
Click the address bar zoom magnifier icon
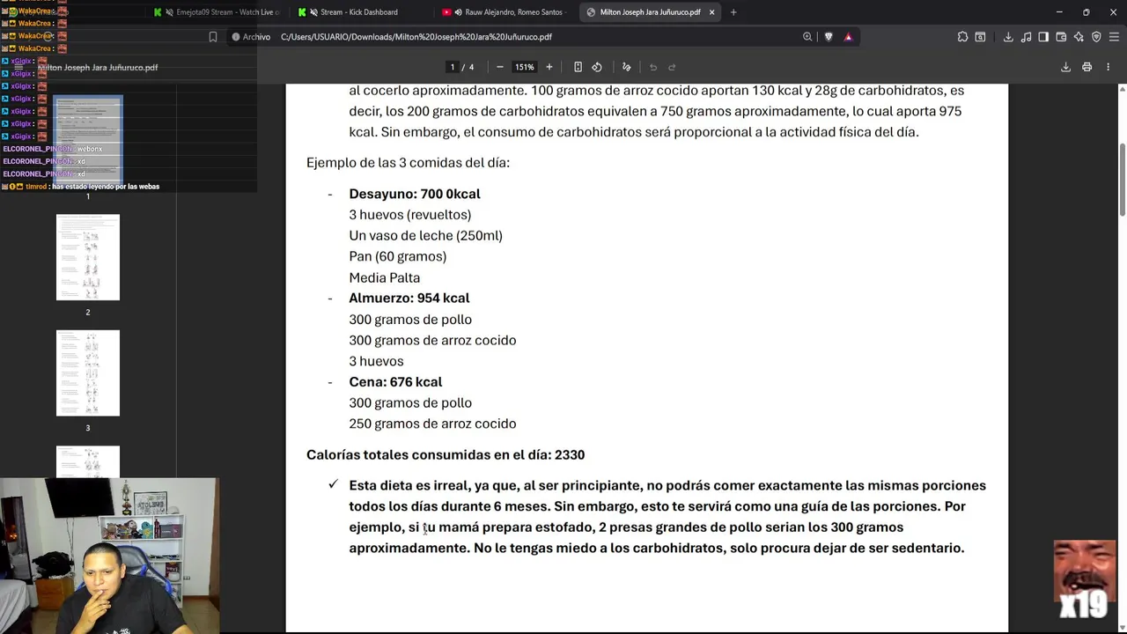click(807, 37)
